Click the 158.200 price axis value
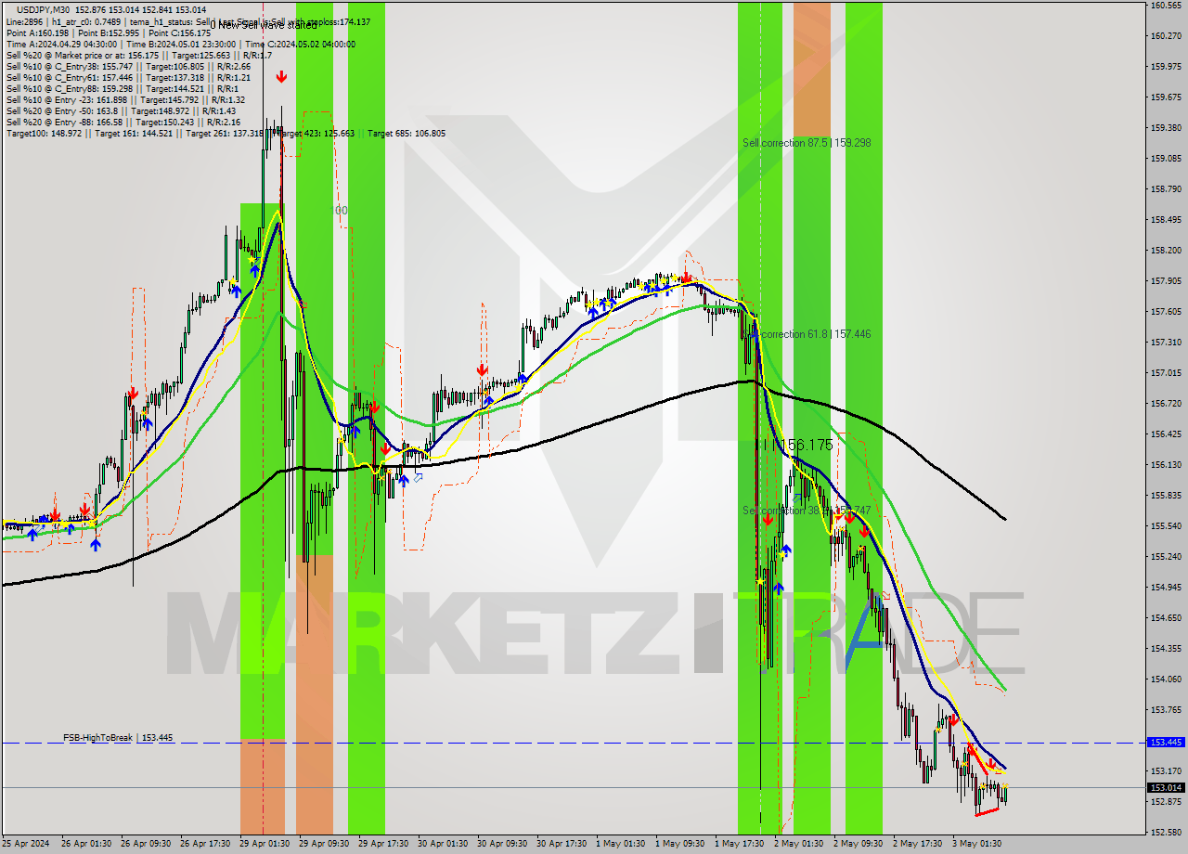Image resolution: width=1188 pixels, height=854 pixels. 1165,251
